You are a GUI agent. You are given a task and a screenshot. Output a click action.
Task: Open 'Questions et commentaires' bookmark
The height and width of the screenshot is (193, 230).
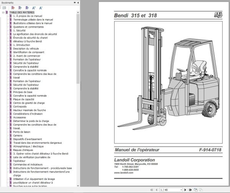coord(28,27)
